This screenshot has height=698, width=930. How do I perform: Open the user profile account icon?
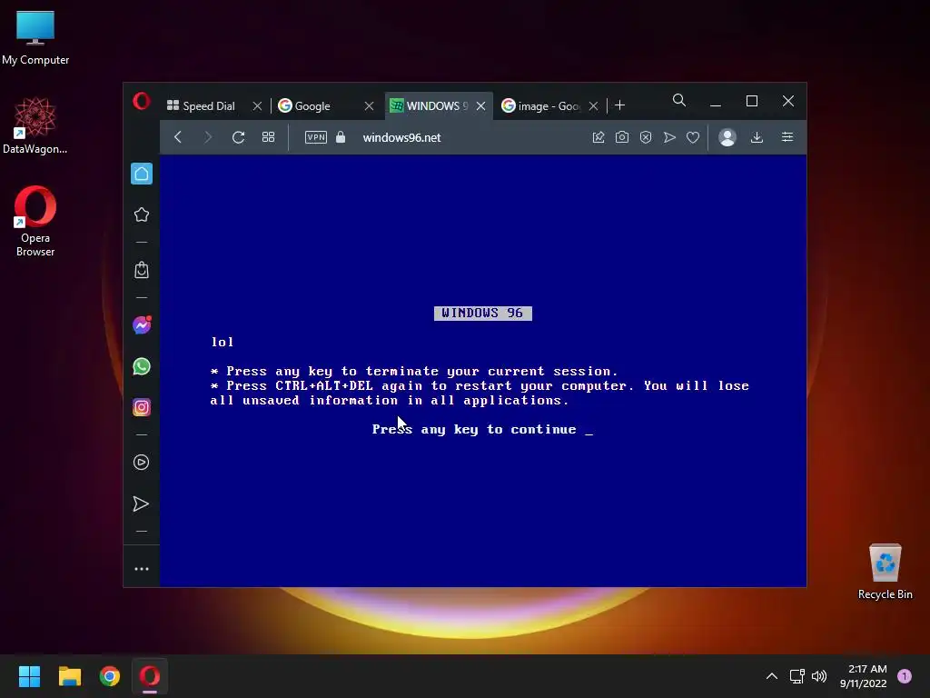tap(727, 137)
